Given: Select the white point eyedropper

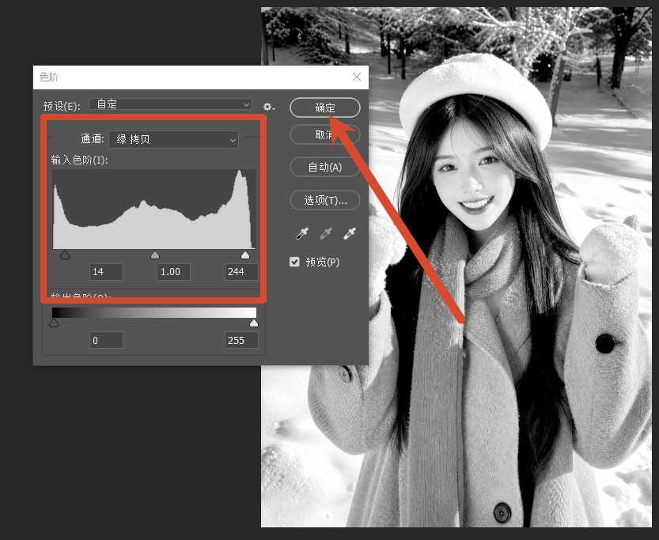Looking at the screenshot, I should 349,233.
